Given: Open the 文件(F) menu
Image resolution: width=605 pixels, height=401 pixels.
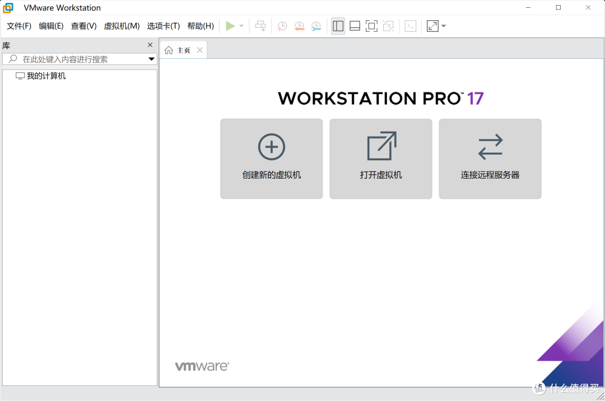Looking at the screenshot, I should 19,26.
